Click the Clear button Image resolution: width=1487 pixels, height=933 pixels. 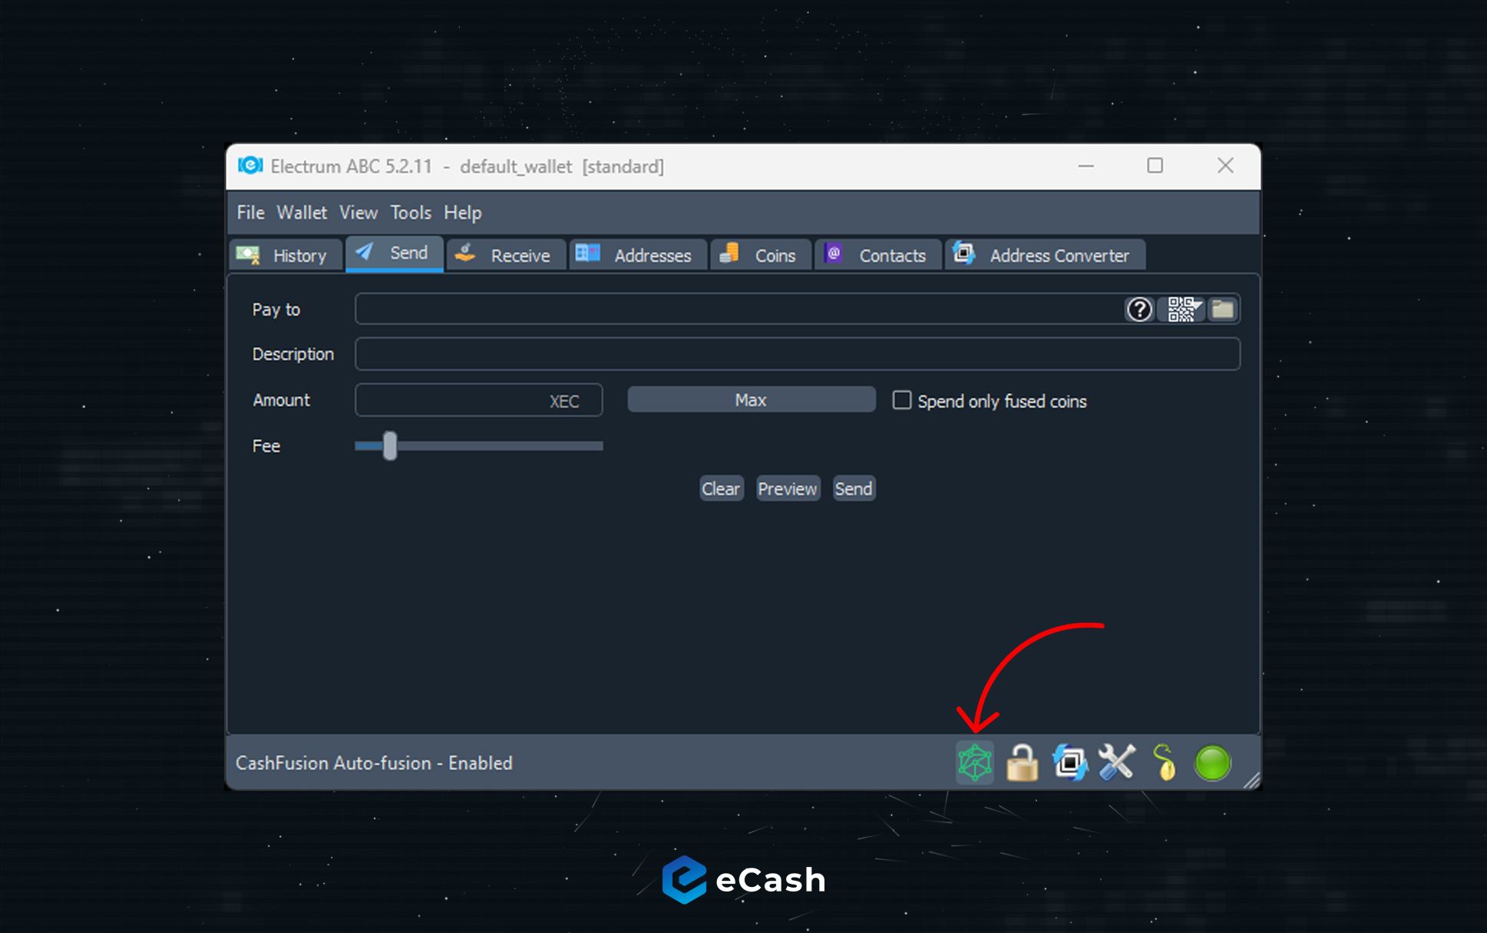coord(721,489)
